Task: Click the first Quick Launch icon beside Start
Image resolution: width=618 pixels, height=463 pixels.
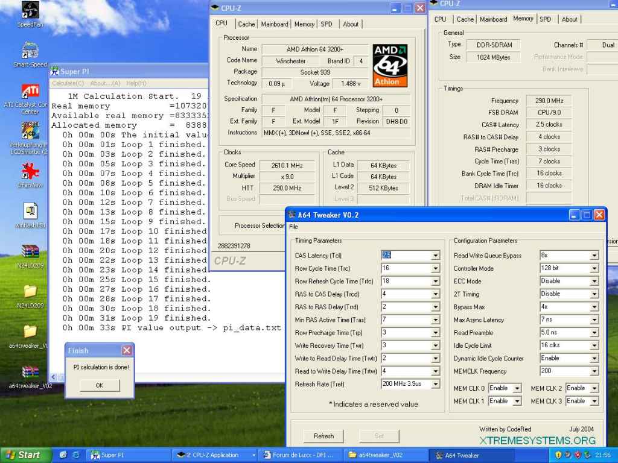Action: (63, 455)
